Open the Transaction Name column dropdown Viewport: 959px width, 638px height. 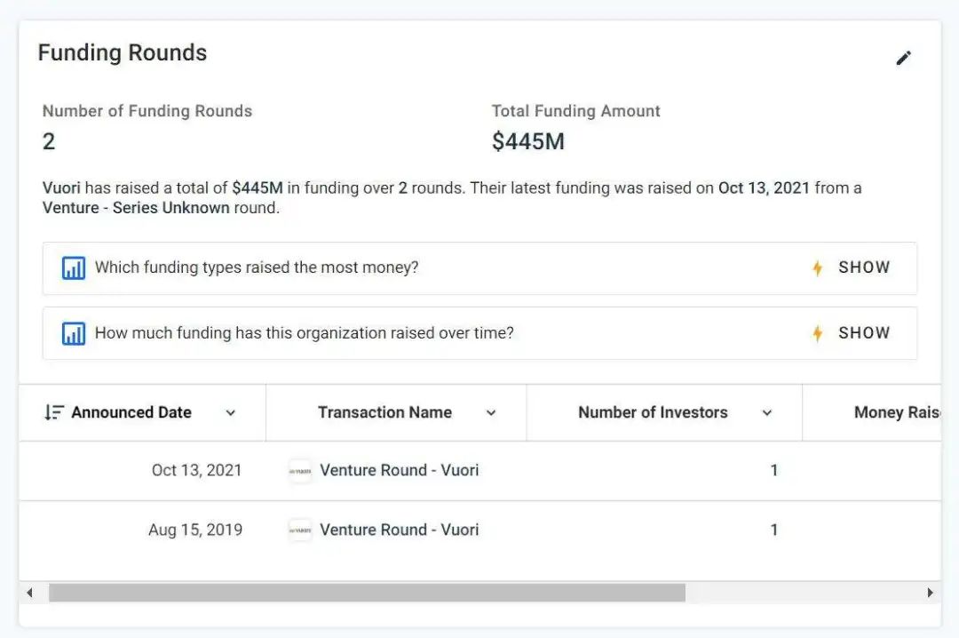coord(491,413)
